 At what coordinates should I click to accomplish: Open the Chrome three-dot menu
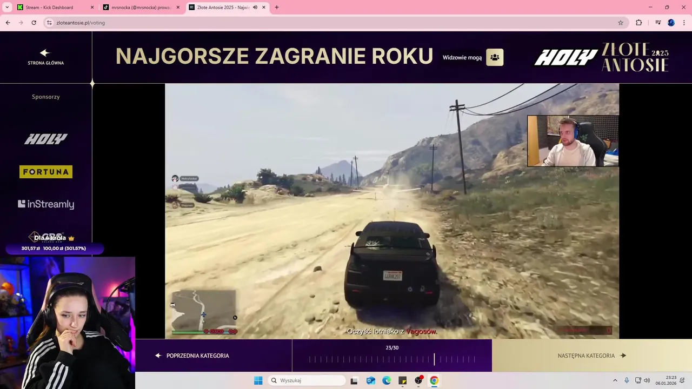683,23
